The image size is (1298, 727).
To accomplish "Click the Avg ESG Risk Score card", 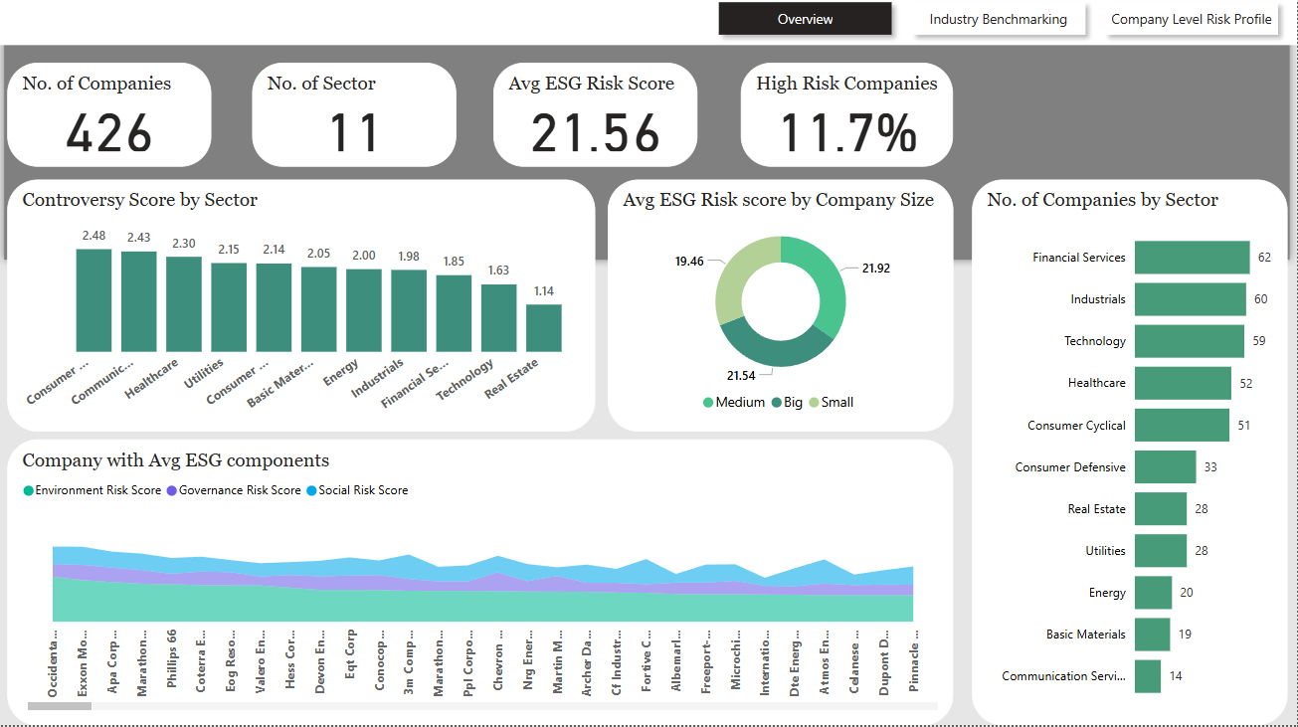I will click(x=595, y=114).
